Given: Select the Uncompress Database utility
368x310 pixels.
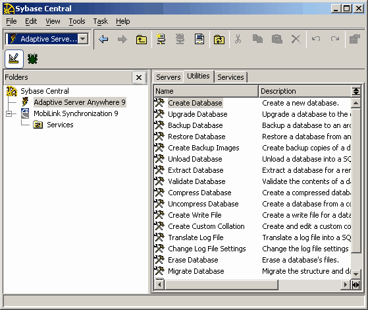Looking at the screenshot, I should [x=203, y=204].
